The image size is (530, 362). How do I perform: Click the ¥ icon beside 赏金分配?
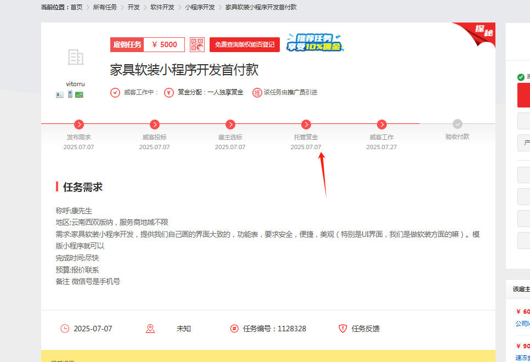168,92
